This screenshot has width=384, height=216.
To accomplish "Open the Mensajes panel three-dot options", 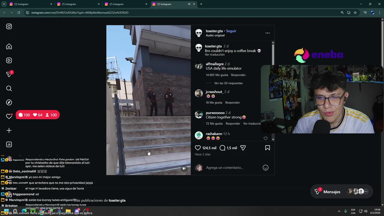I will point(366,191).
